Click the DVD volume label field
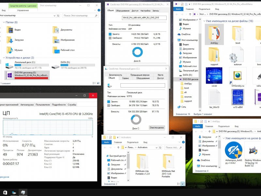 [x=144, y=18]
